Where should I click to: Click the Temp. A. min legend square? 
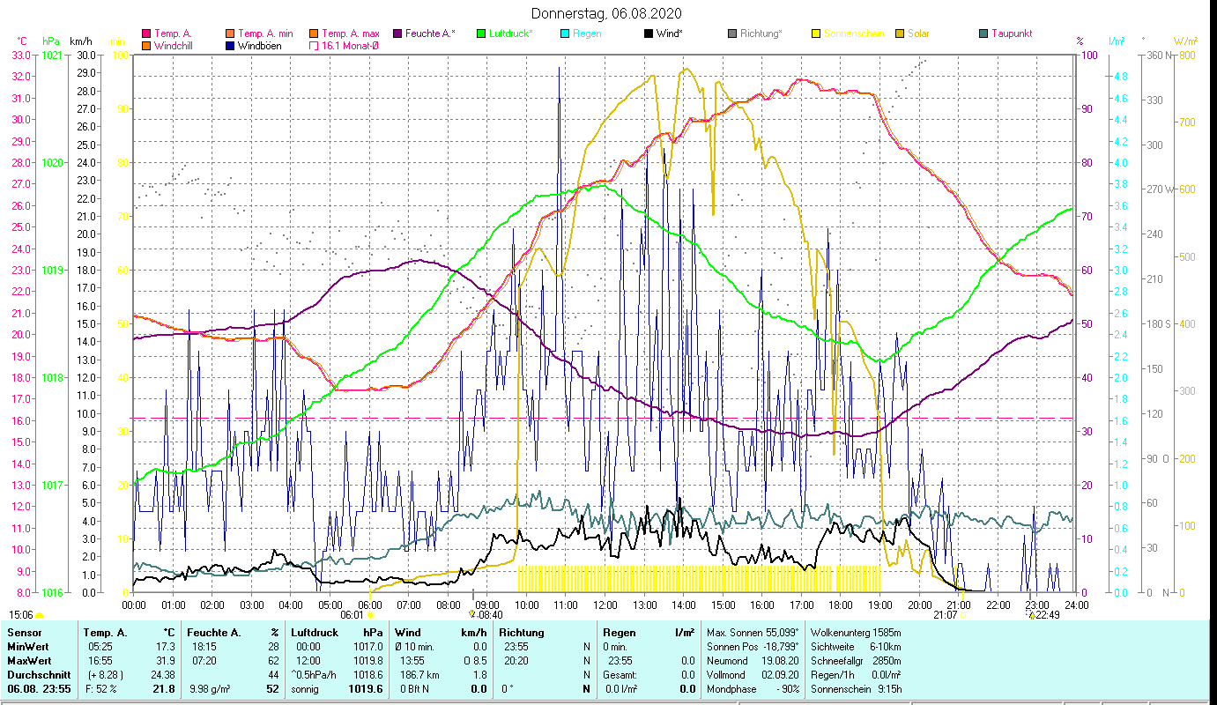pos(230,33)
